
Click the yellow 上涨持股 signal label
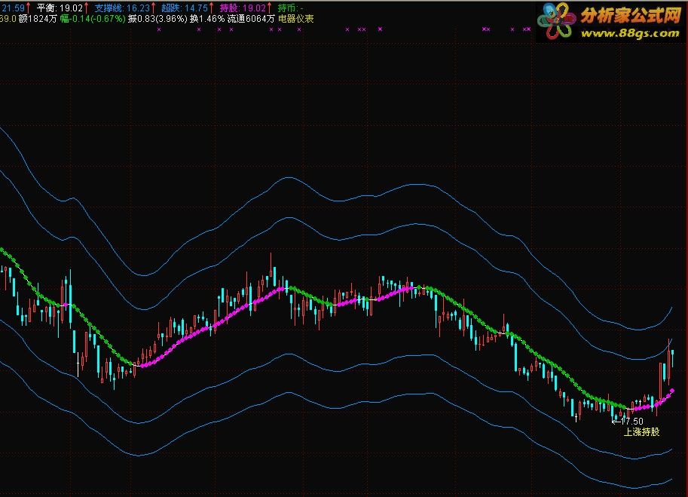[641, 432]
